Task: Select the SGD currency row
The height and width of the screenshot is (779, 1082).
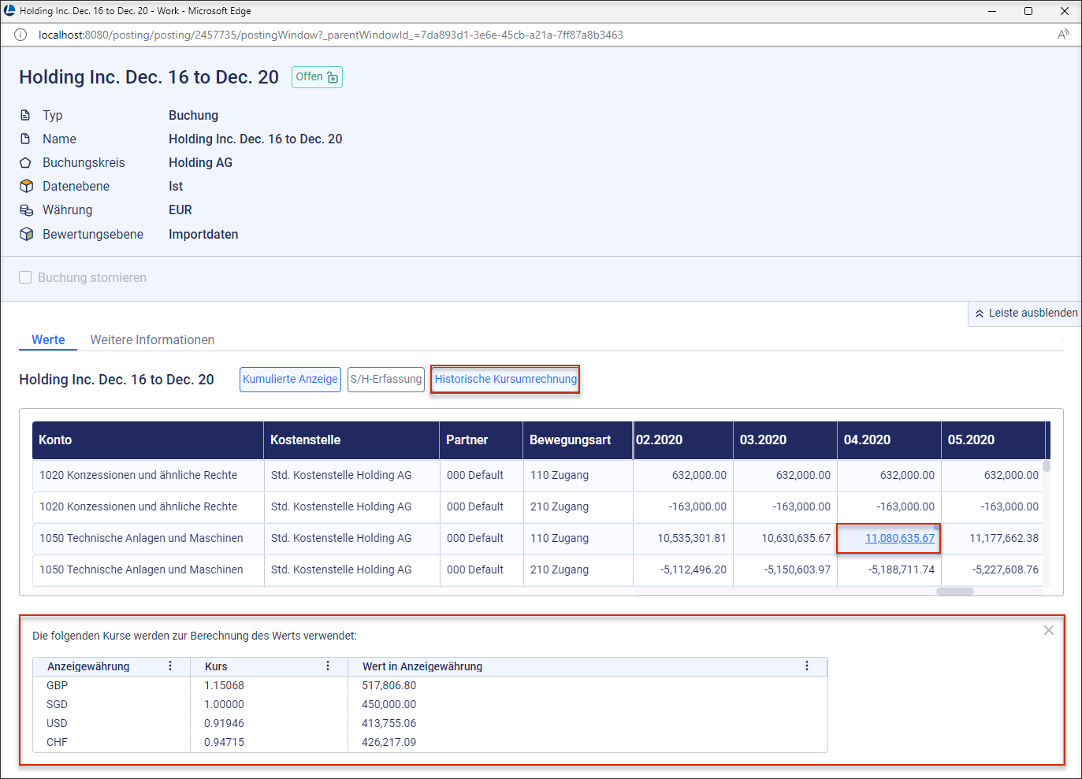Action: coord(429,704)
